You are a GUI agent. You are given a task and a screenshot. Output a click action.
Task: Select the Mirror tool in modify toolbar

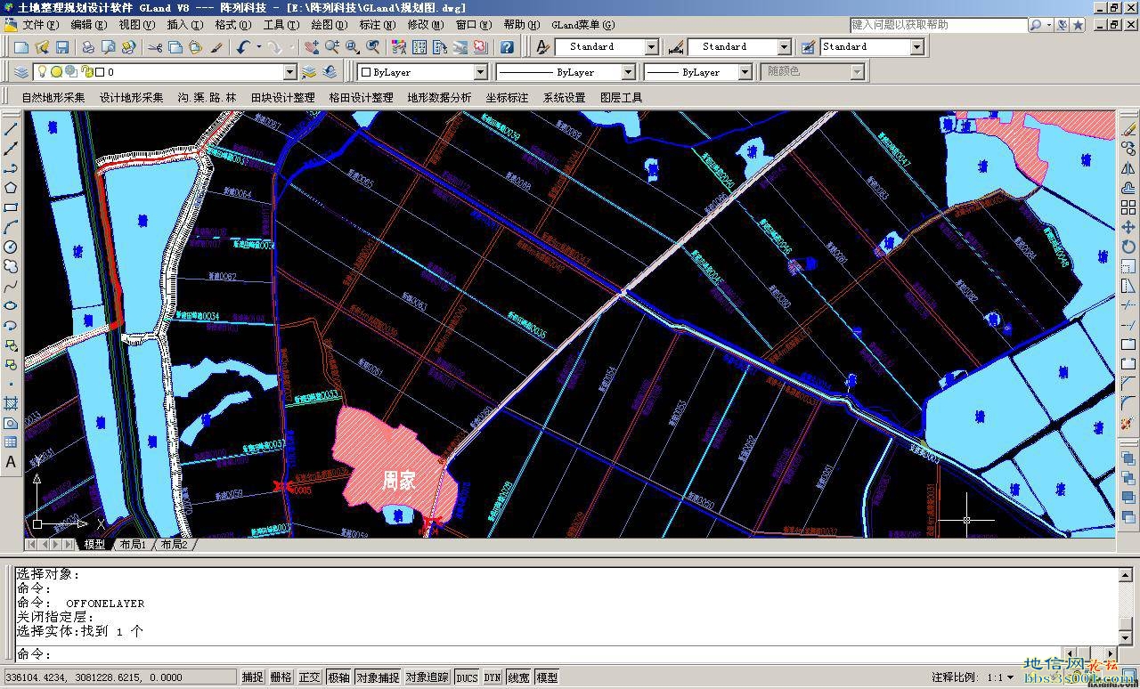click(1128, 168)
